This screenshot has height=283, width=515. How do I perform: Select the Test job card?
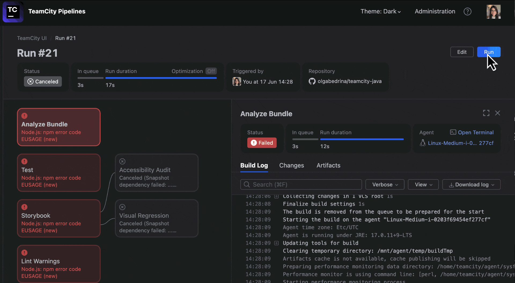[x=59, y=173]
